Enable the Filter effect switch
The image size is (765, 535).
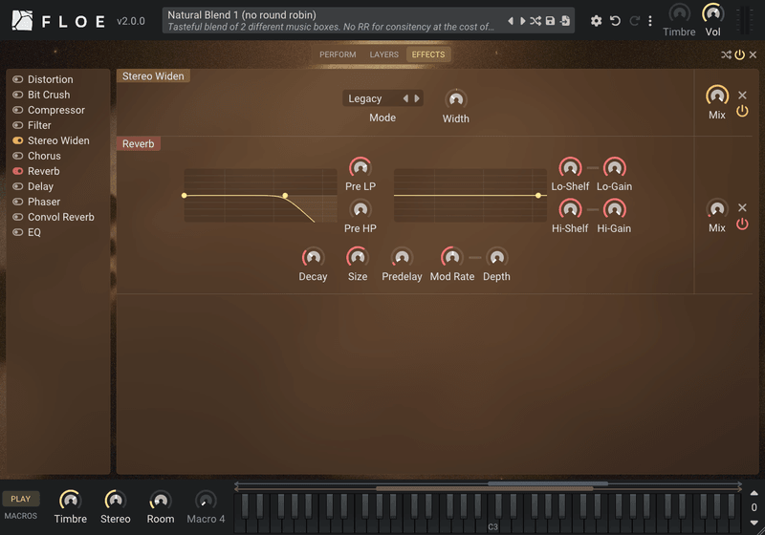(18, 125)
